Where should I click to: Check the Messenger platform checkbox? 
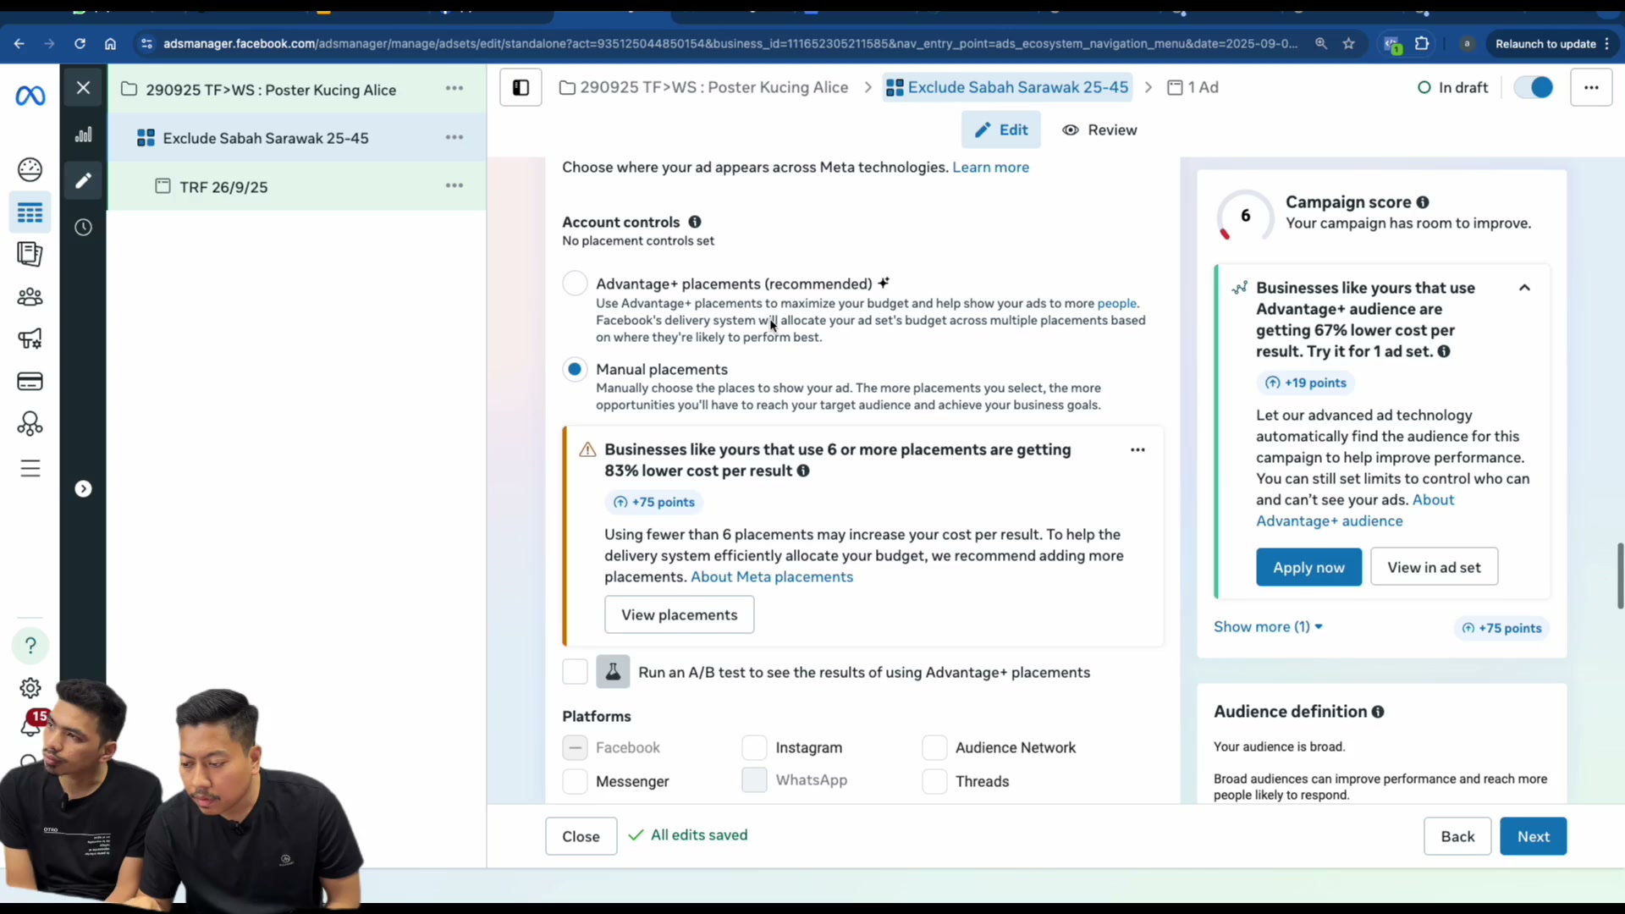click(575, 782)
